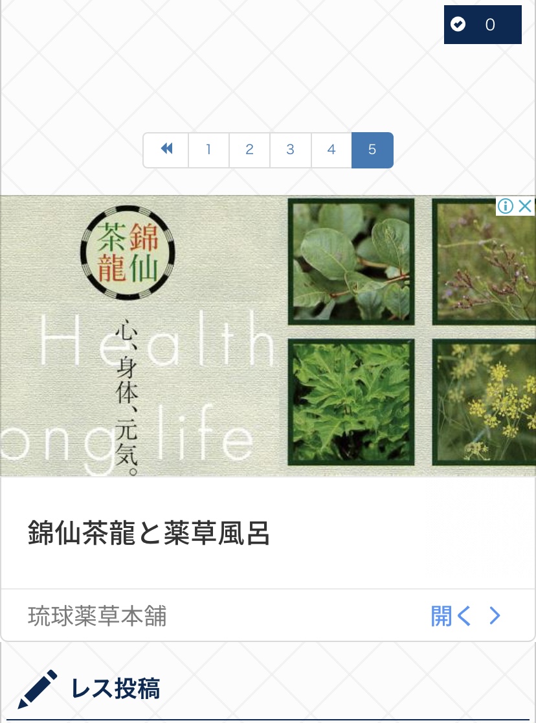536x723 pixels.
Task: Go to page 1 in pagination
Action: point(209,150)
